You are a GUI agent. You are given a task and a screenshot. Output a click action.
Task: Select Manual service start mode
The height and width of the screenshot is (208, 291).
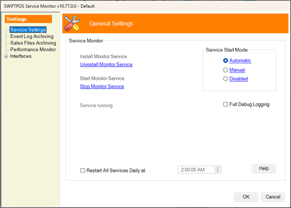(225, 70)
